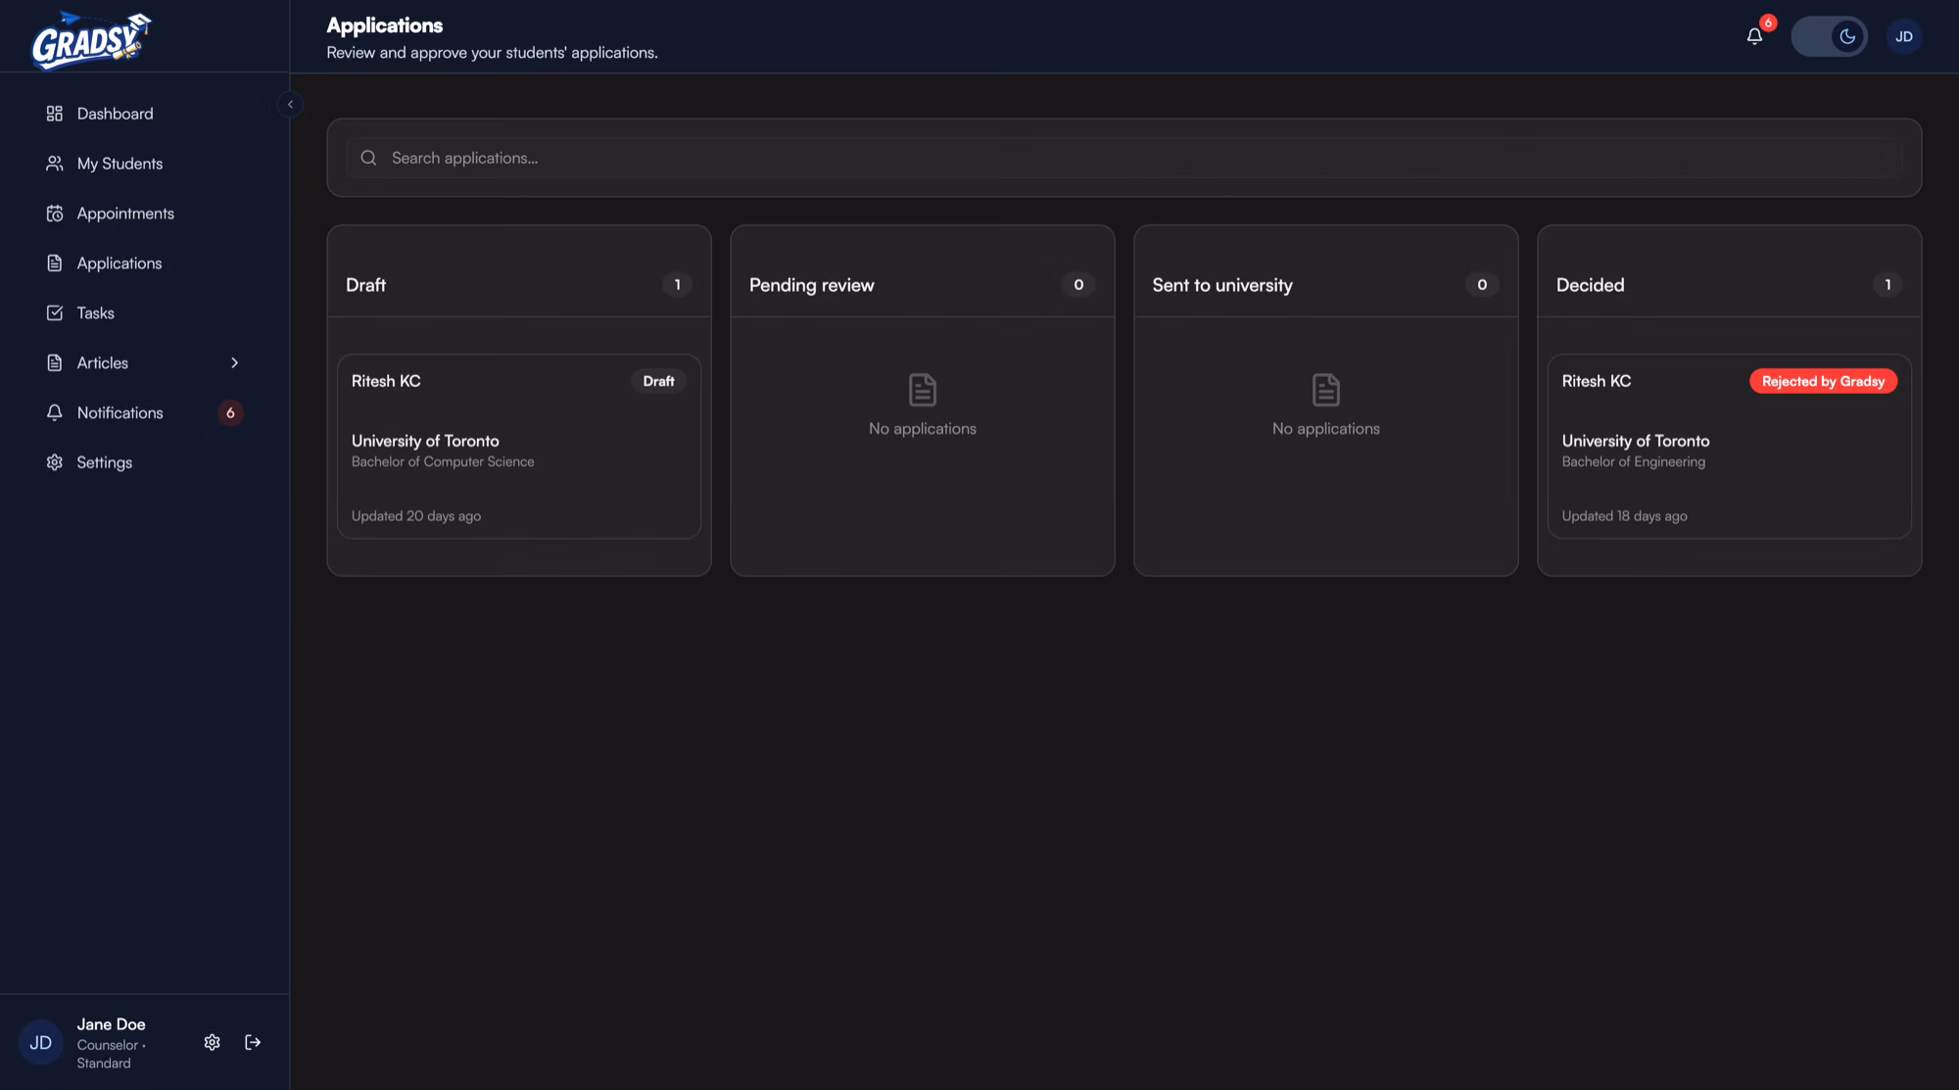
Task: Click the Applications document icon in sidebar
Action: tap(55, 263)
